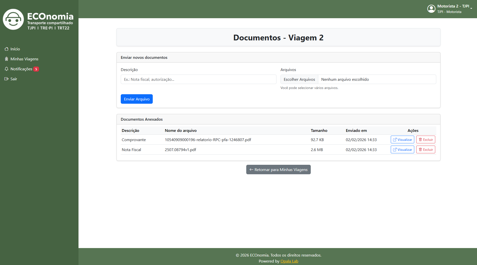477x265 pixels.
Task: Click the Descrição column header in table
Action: click(130, 130)
